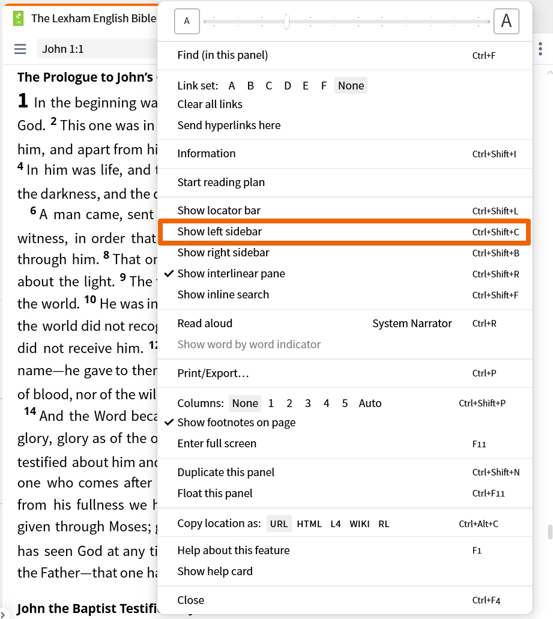Click Show help card
Screen dimensions: 553x619
pos(345,571)
